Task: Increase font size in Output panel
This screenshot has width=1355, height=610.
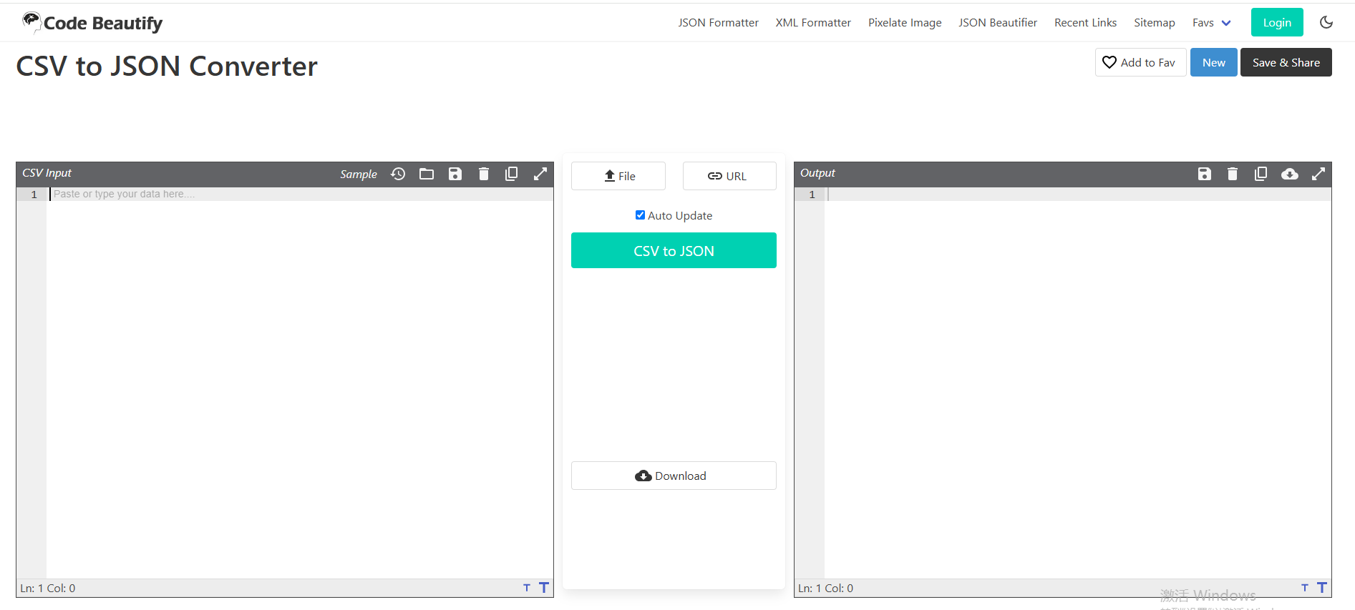Action: point(1322,587)
